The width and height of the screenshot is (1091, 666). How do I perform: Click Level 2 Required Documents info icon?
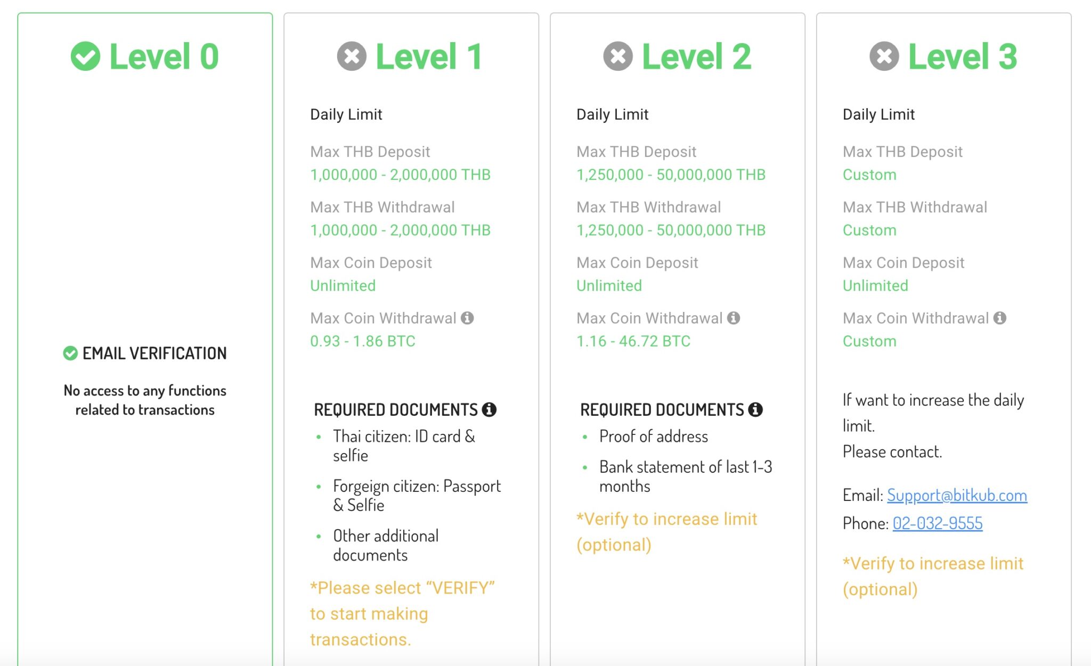(755, 409)
